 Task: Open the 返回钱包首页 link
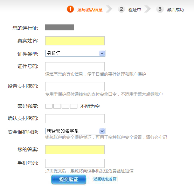[105, 179]
